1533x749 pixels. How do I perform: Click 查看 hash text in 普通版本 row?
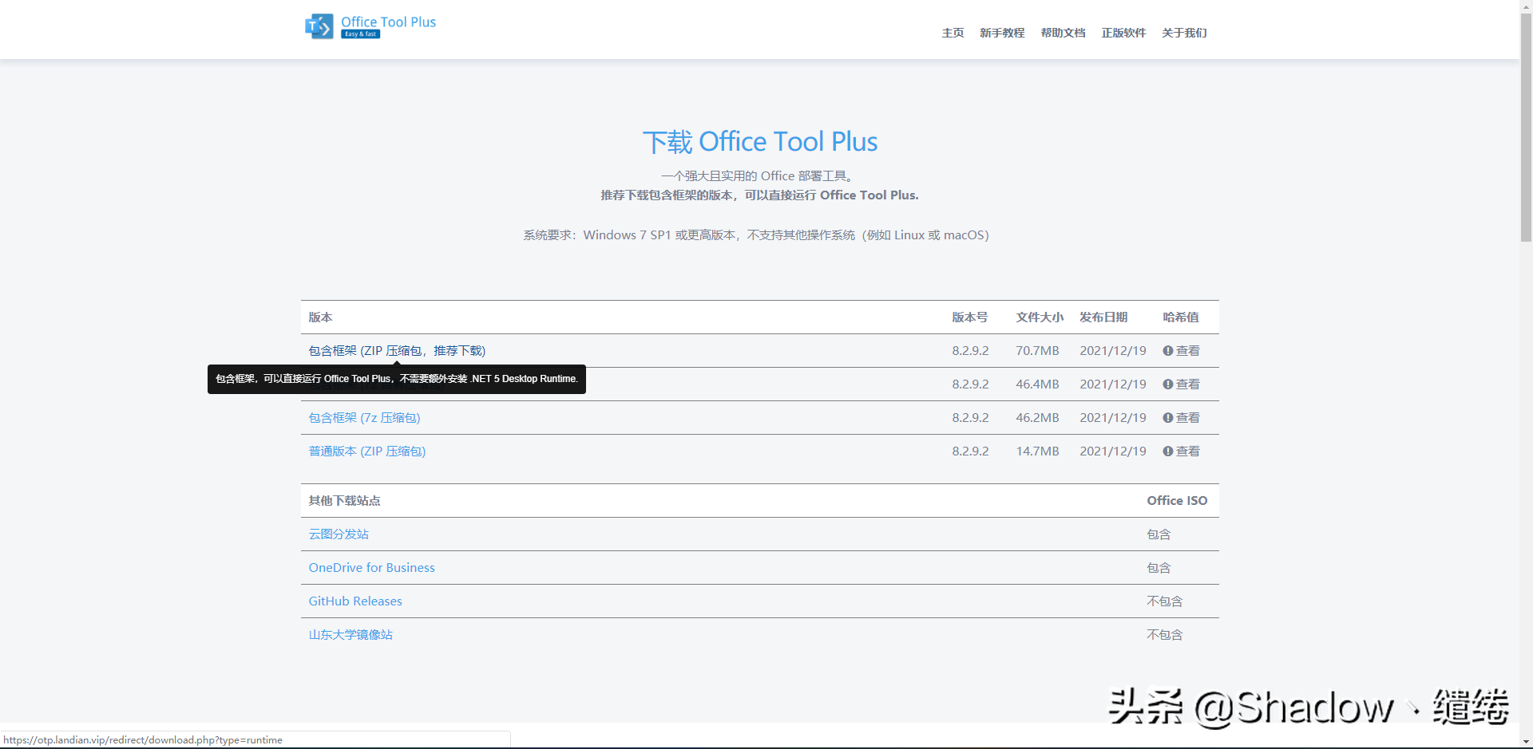1187,451
